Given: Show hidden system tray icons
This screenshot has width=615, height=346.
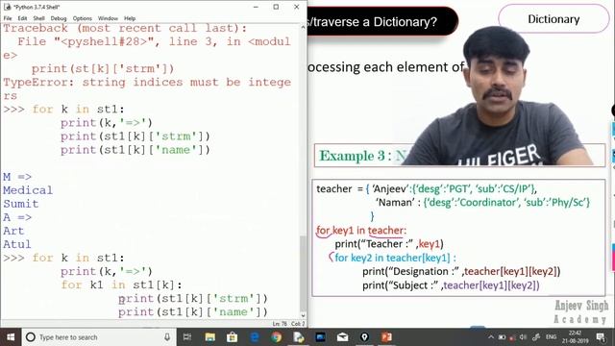Looking at the screenshot, I should point(491,337).
